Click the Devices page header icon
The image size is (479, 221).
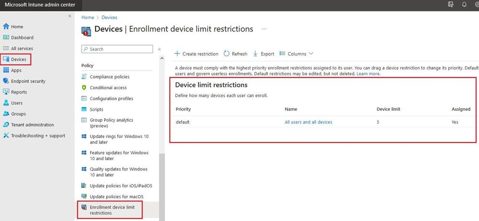click(x=86, y=31)
